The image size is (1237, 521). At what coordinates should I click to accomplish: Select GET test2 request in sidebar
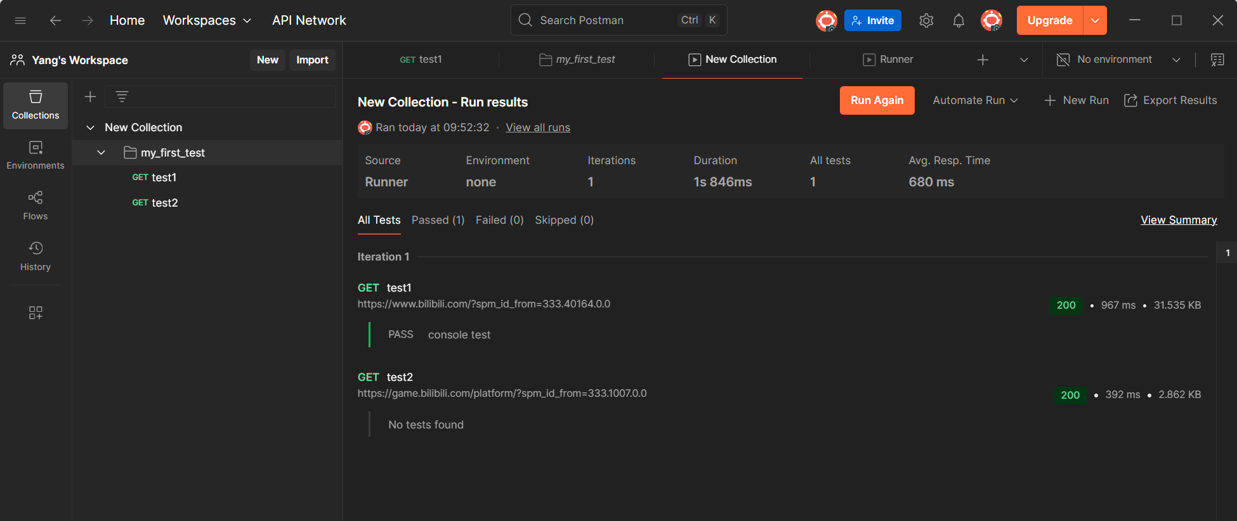coord(207,203)
